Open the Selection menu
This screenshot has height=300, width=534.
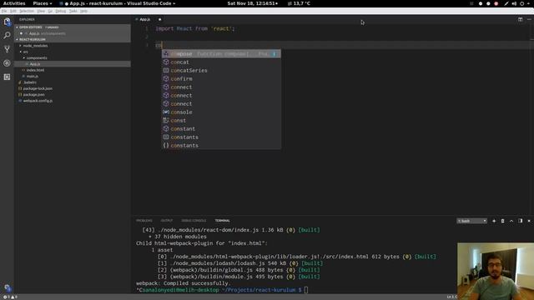[x=27, y=11]
